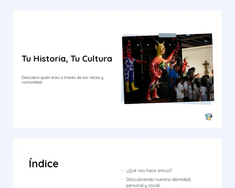
Task: Click the subtitle starting with Descubre quién eres
Action: click(63, 80)
